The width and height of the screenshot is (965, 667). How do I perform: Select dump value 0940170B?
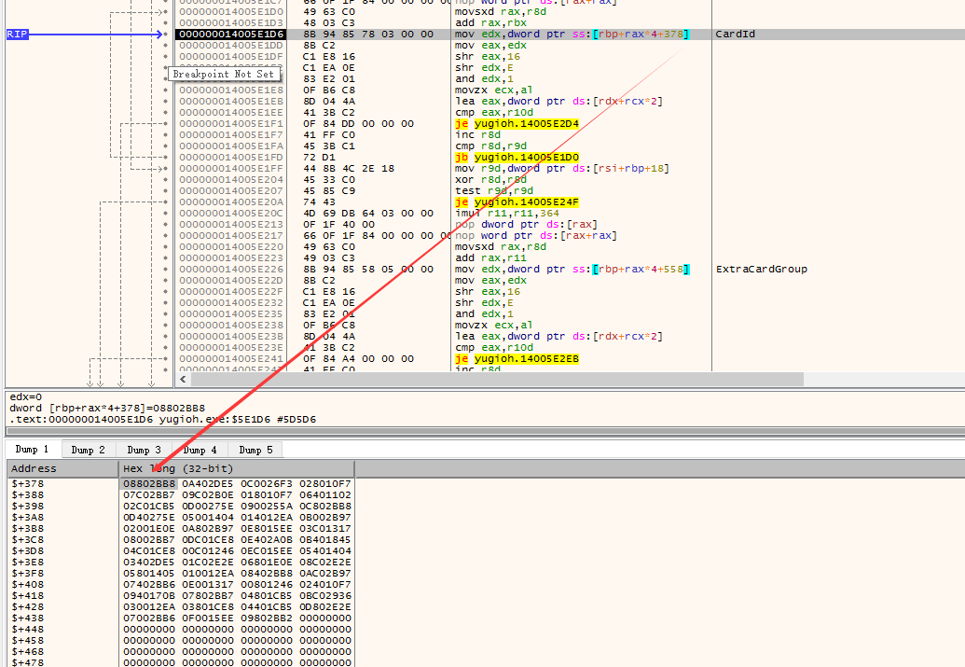pyautogui.click(x=149, y=596)
